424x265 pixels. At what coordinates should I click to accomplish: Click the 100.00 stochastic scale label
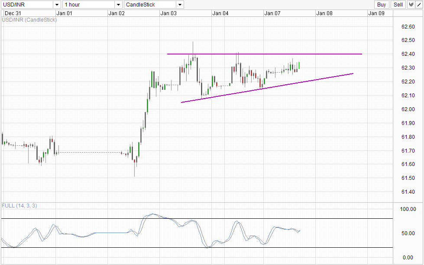tap(408, 209)
